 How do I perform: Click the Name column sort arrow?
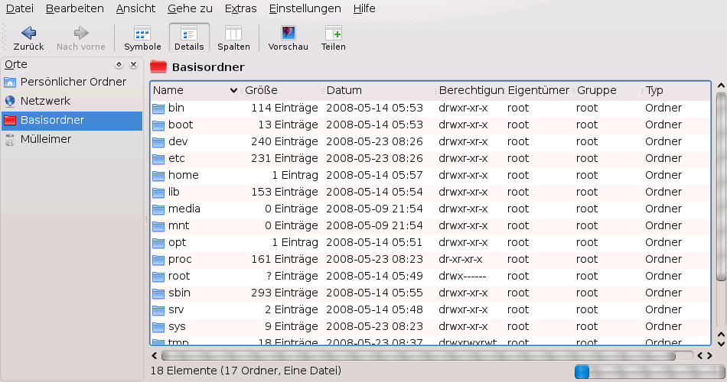coord(233,91)
